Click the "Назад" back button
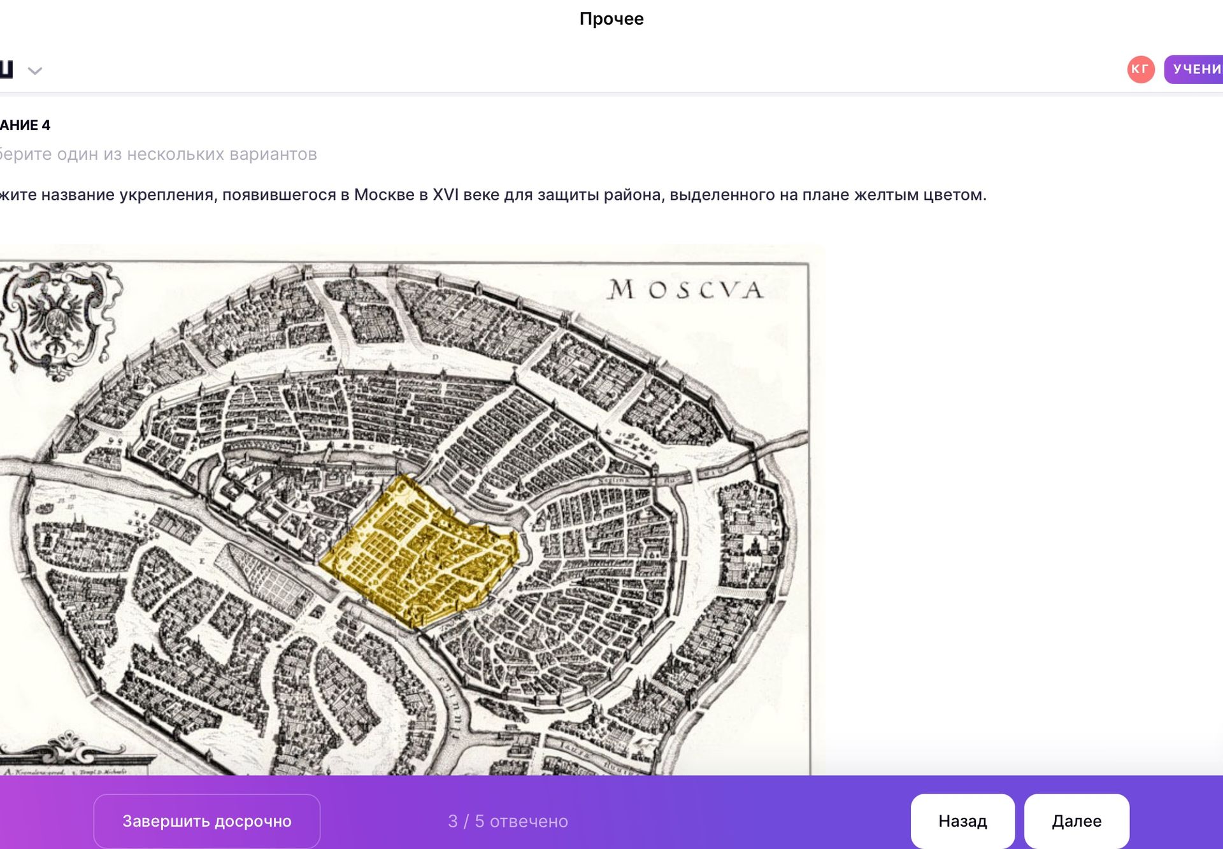 click(962, 821)
